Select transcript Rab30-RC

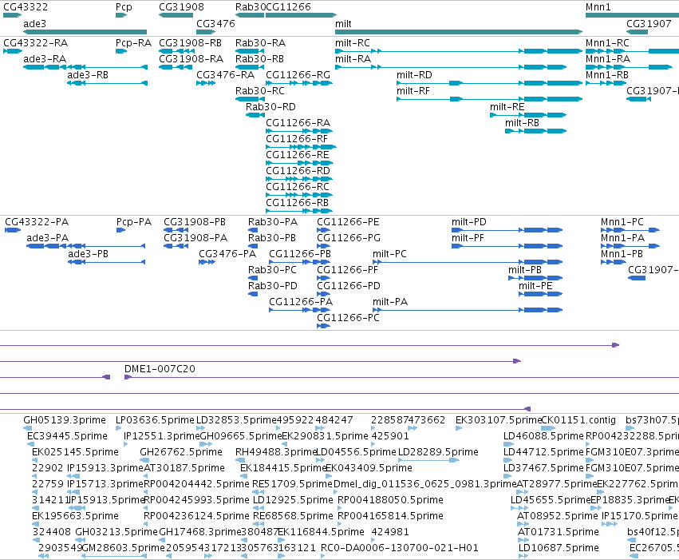tap(250, 99)
